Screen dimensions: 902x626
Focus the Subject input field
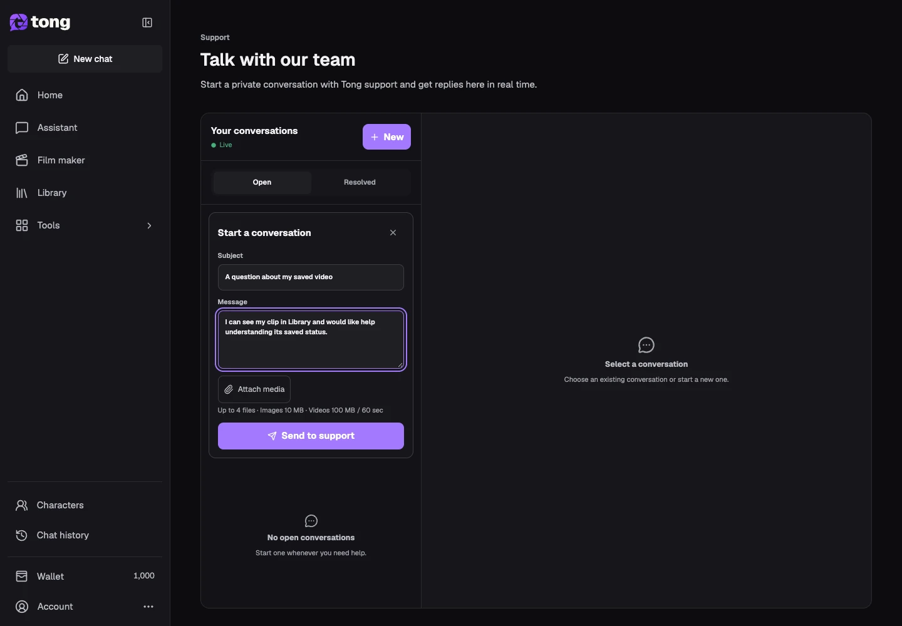[311, 277]
